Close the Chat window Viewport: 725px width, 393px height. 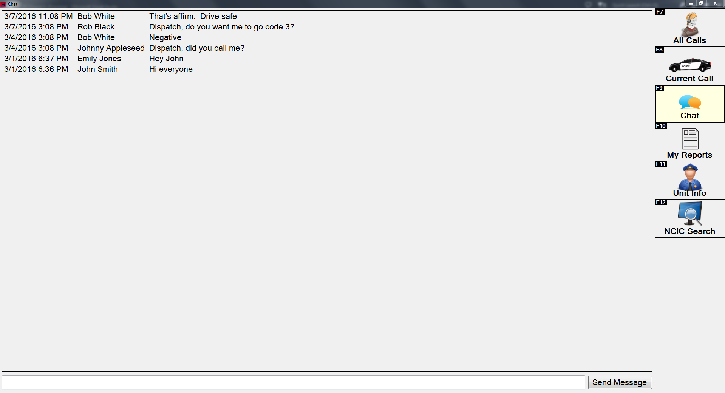(x=715, y=3)
